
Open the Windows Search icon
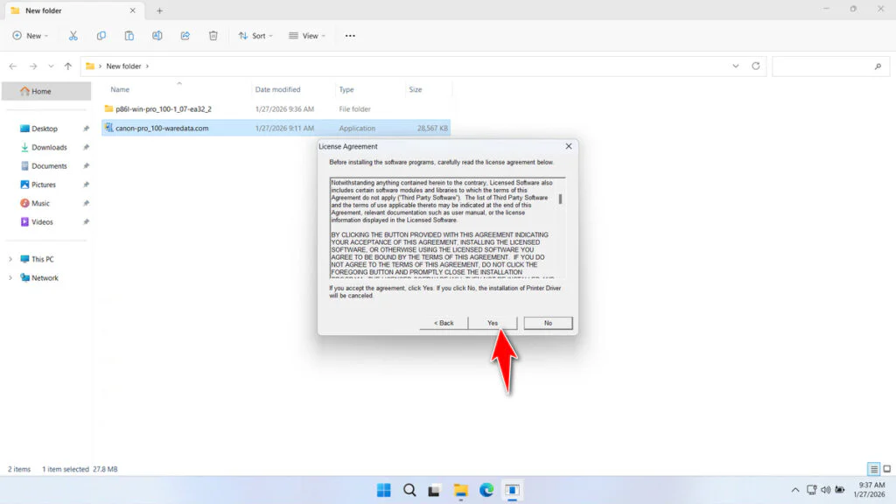pyautogui.click(x=409, y=490)
